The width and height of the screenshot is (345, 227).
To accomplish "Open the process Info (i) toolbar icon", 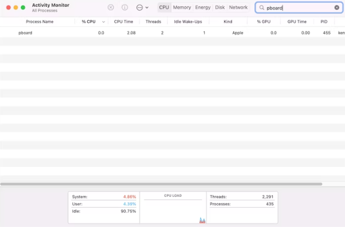I will 125,7.
